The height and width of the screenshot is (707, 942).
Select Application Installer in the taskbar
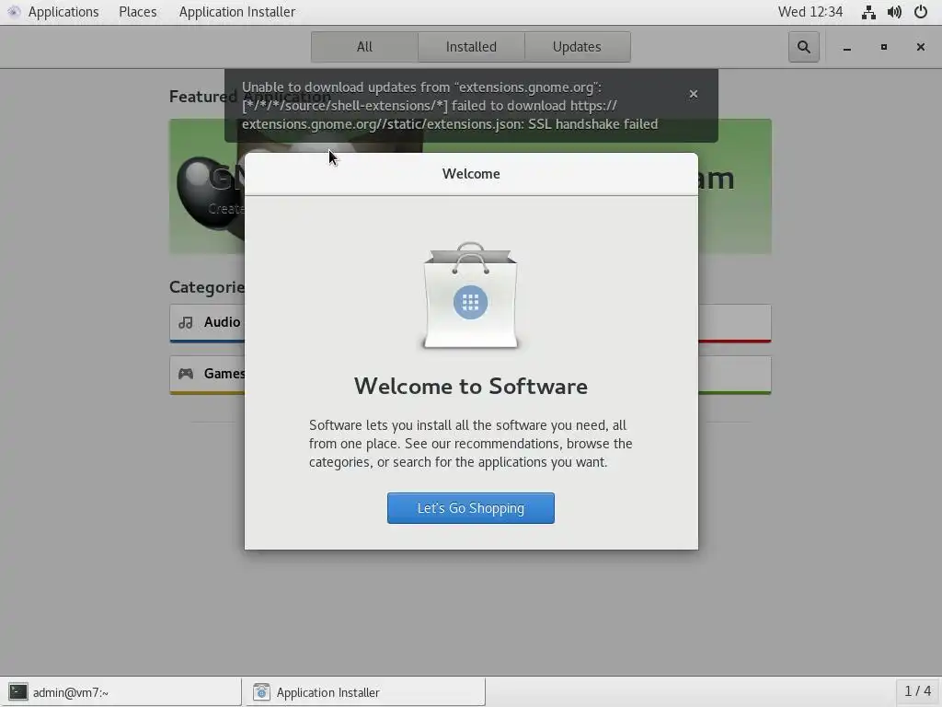[364, 692]
